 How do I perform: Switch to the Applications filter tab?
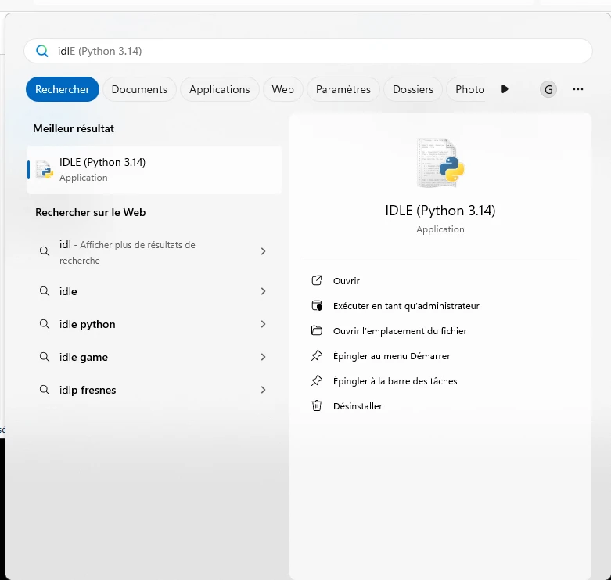tap(219, 89)
